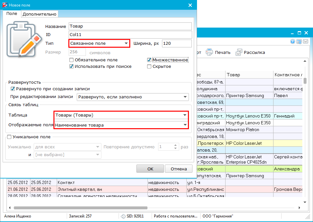Click the Печать toolbar button label
The image size is (313, 222).
(223, 52)
